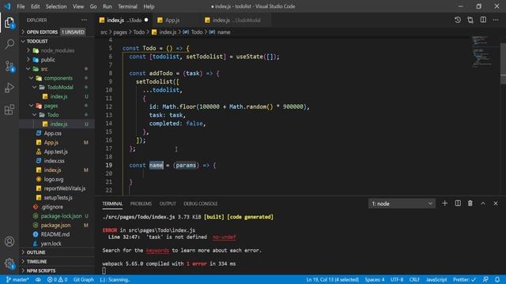This screenshot has width=506, height=284.
Task: Open timeline history icon in editor toolbar
Action: click(458, 20)
